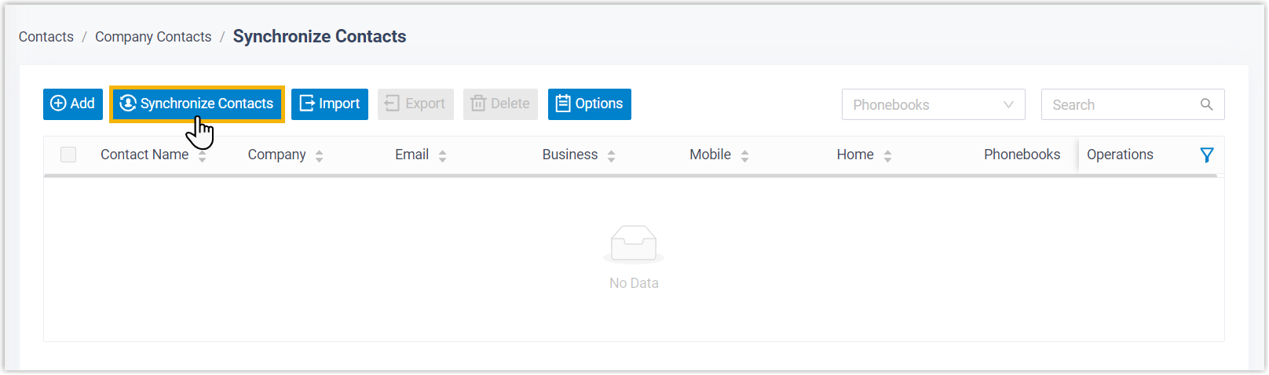
Task: Expand the Phonebooks dropdown
Action: tap(933, 104)
